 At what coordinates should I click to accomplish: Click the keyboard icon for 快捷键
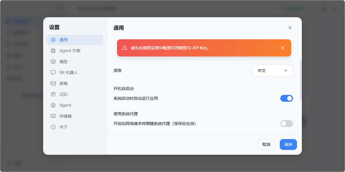tap(53, 116)
